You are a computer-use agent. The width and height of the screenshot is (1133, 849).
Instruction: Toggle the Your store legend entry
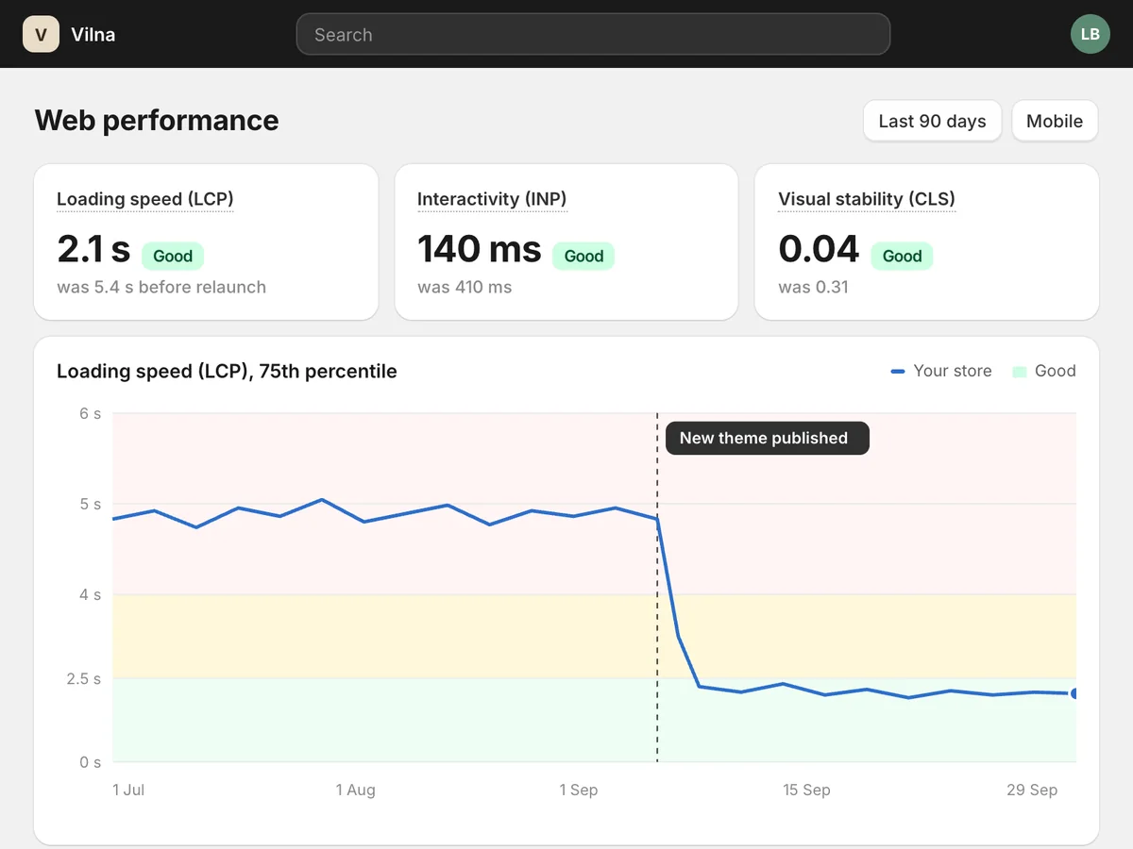[941, 371]
